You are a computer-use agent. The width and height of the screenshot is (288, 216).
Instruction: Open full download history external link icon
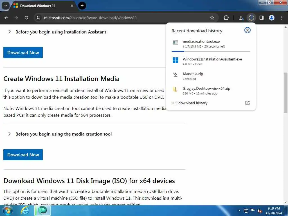(247, 103)
